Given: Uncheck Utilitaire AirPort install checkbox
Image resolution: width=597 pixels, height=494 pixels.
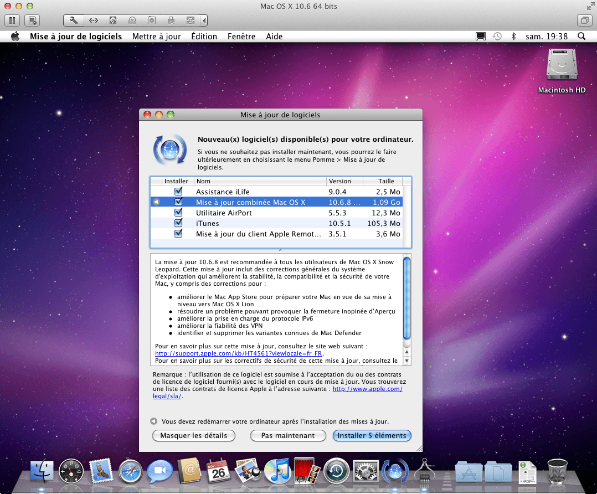Looking at the screenshot, I should 178,212.
